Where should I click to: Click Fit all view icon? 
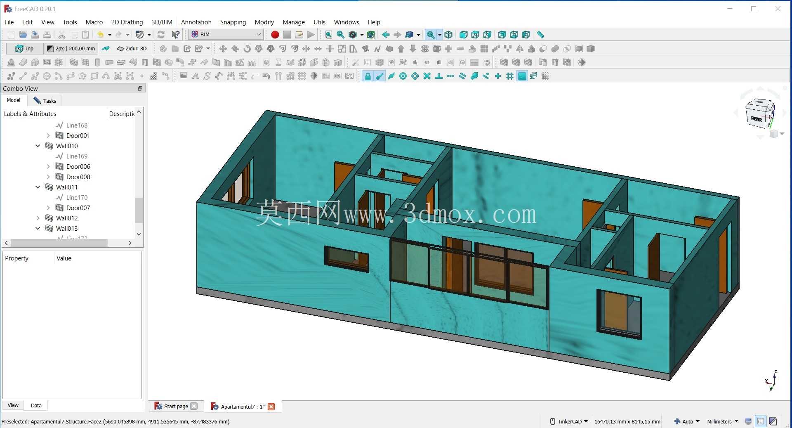[x=328, y=35]
